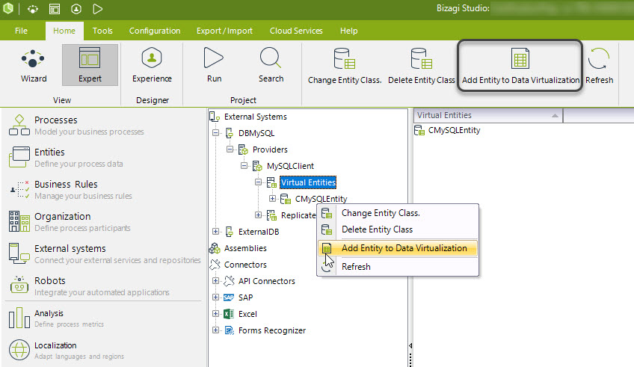Select the Home ribbon tab
The height and width of the screenshot is (367, 634).
(64, 31)
